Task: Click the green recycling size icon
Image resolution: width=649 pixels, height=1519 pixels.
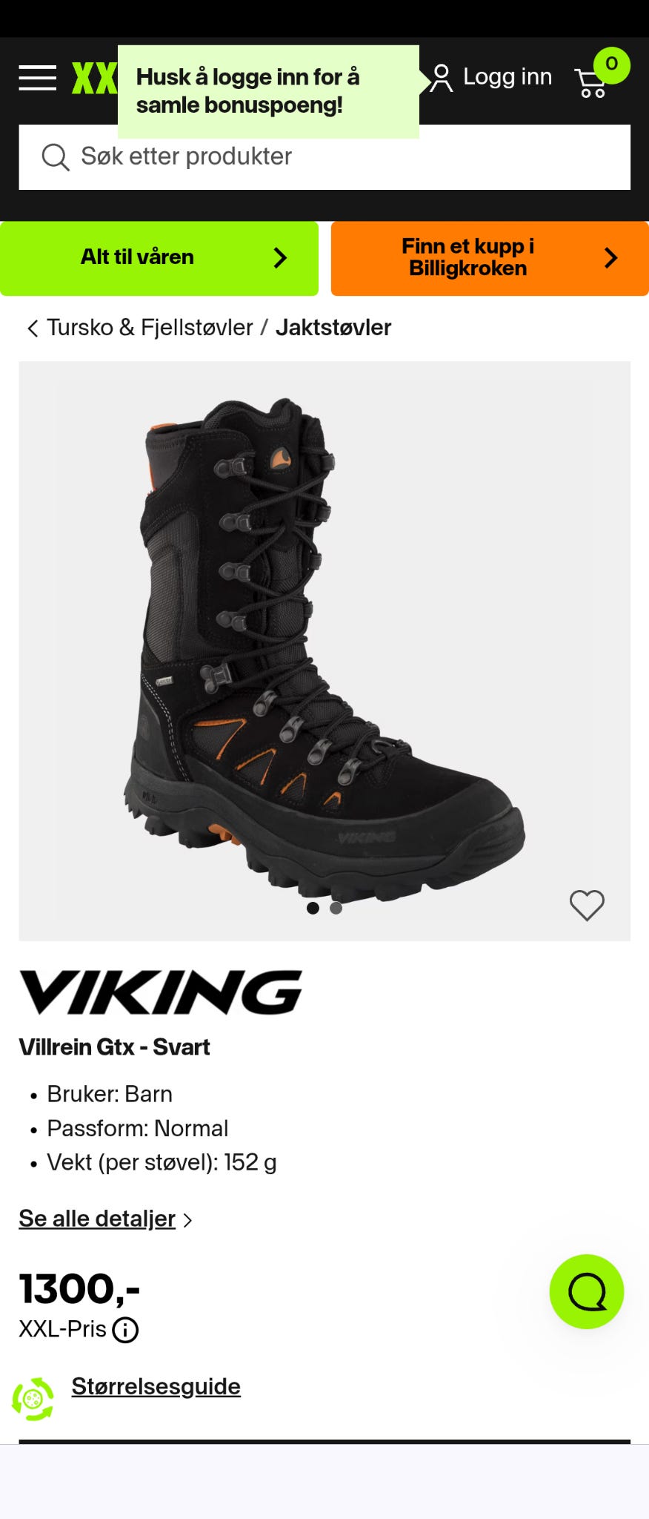Action: click(33, 1399)
